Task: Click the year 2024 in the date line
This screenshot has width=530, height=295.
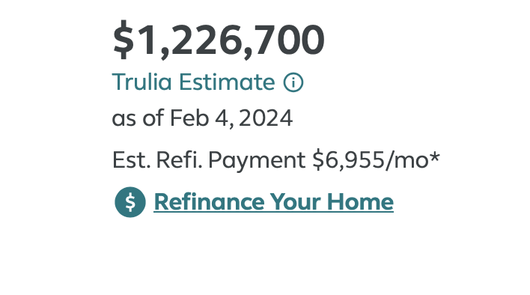Action: click(266, 118)
